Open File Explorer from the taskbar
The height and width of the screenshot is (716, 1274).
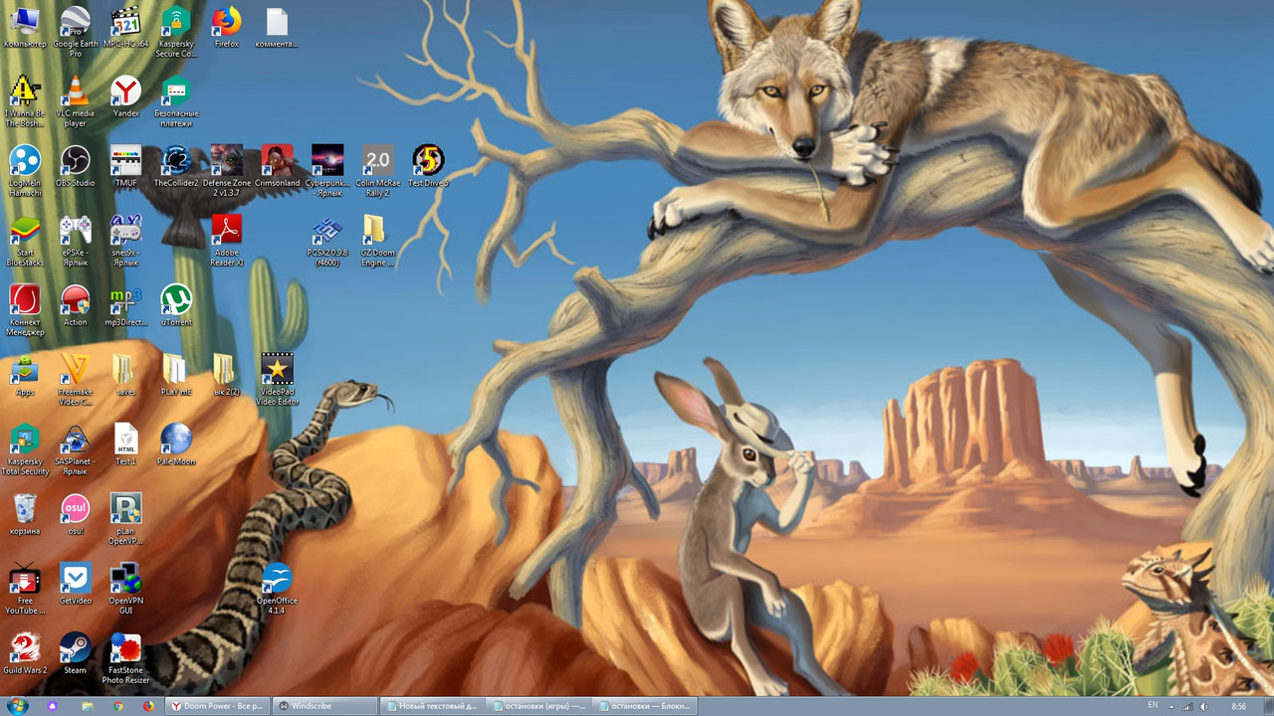click(x=87, y=706)
